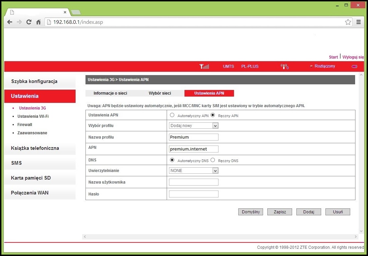Select Ustawienia Wi-Fi submenu item
Viewport: 368px width, 256px height.
pos(33,116)
